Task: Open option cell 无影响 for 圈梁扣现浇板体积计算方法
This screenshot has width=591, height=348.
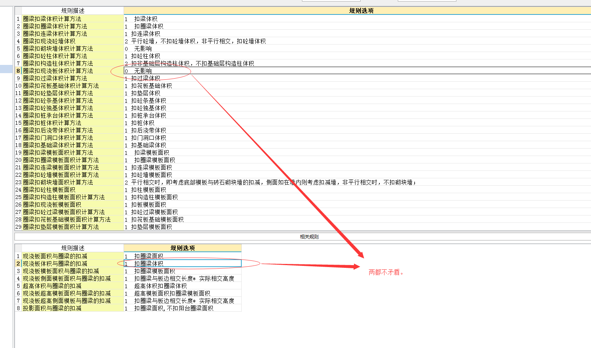Action: [x=357, y=71]
